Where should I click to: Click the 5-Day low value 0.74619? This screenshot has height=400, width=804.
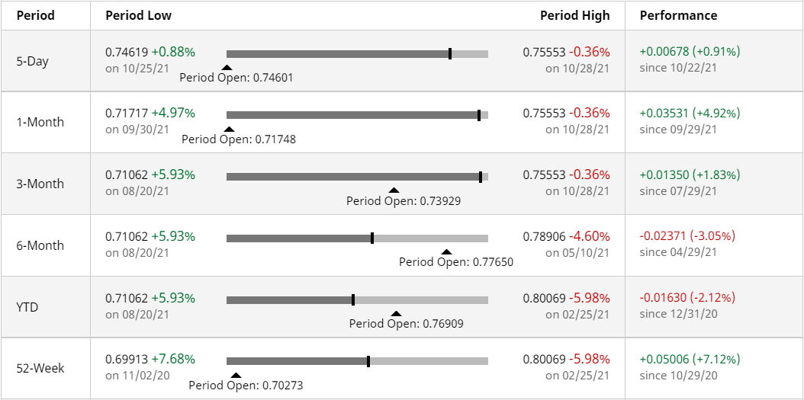[127, 52]
